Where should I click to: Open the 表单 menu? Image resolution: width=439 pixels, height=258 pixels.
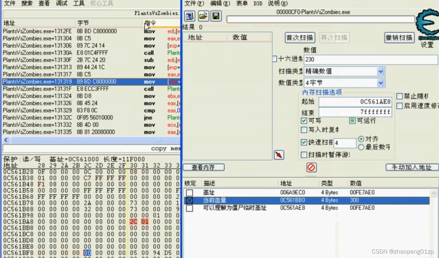(x=242, y=3)
